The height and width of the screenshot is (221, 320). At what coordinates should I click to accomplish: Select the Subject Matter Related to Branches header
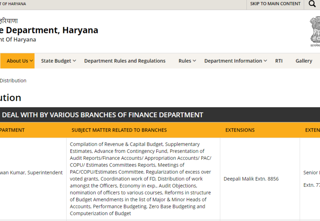[x=119, y=130]
